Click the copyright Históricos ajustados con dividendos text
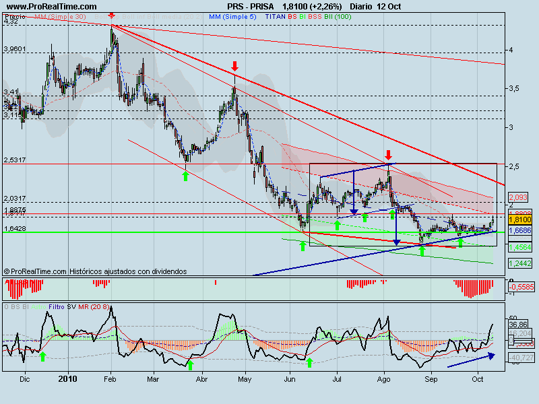Image resolution: width=539 pixels, height=404 pixels. pyautogui.click(x=95, y=271)
